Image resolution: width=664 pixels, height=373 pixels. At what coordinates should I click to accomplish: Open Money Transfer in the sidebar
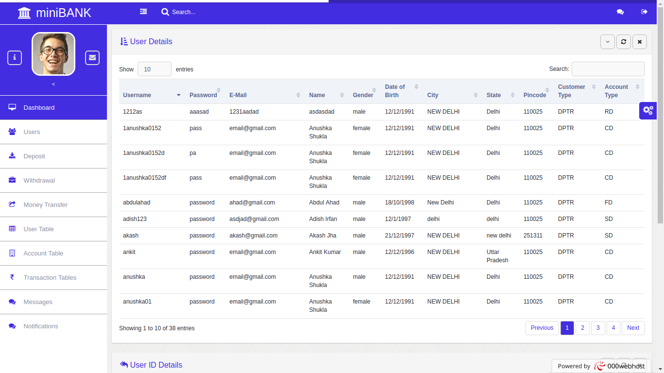point(53,205)
